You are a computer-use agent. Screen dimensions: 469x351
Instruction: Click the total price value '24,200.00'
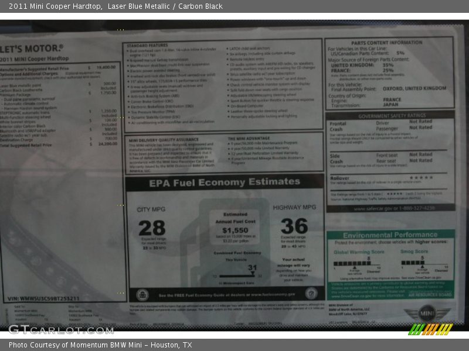pos(108,144)
